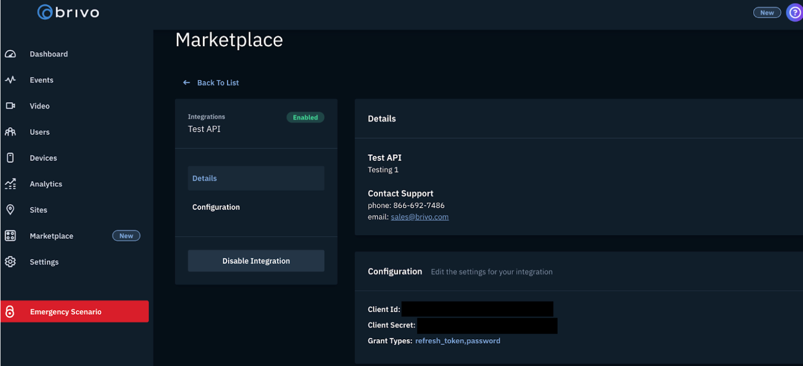Screen dimensions: 803x366
Task: Click the refresh_token,password grant types value
Action: pyautogui.click(x=457, y=340)
